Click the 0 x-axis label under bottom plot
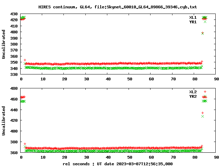 (x=21, y=157)
